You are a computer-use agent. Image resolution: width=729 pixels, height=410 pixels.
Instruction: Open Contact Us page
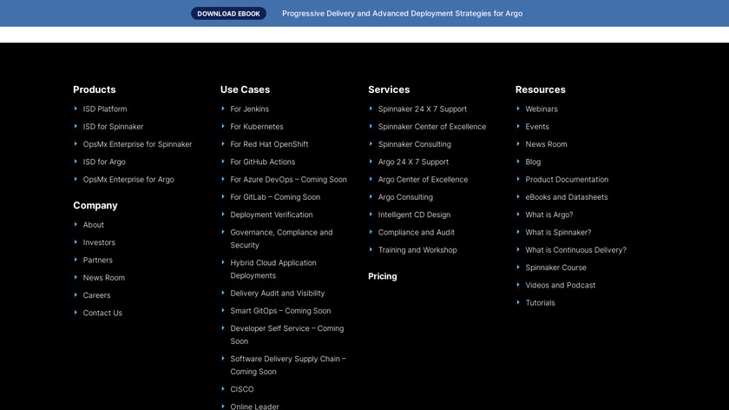pos(102,314)
